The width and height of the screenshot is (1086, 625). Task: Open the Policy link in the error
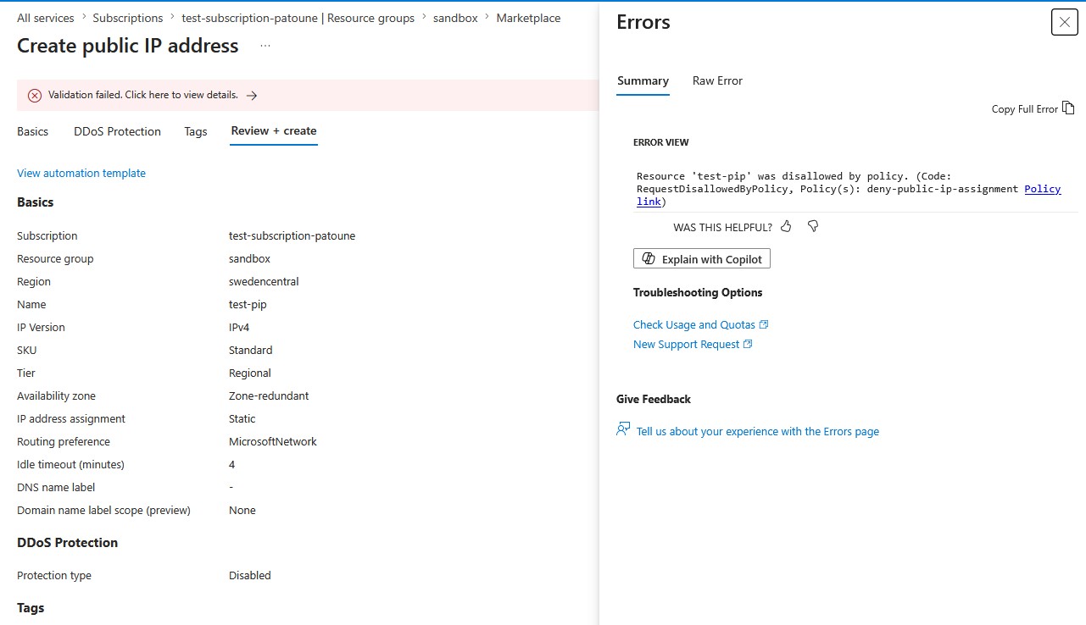pyautogui.click(x=1043, y=189)
